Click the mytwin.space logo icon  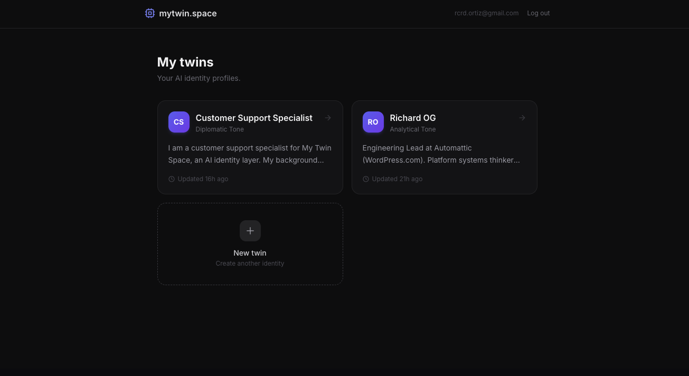click(150, 13)
